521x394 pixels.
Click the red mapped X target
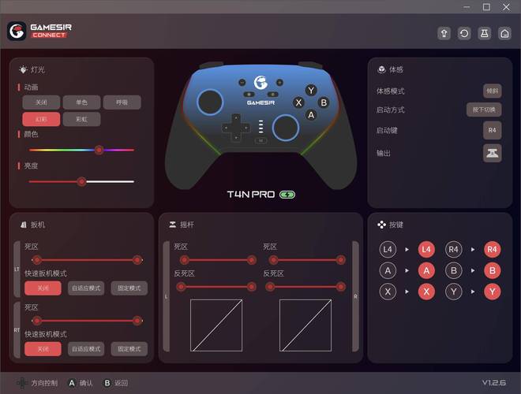pos(426,292)
